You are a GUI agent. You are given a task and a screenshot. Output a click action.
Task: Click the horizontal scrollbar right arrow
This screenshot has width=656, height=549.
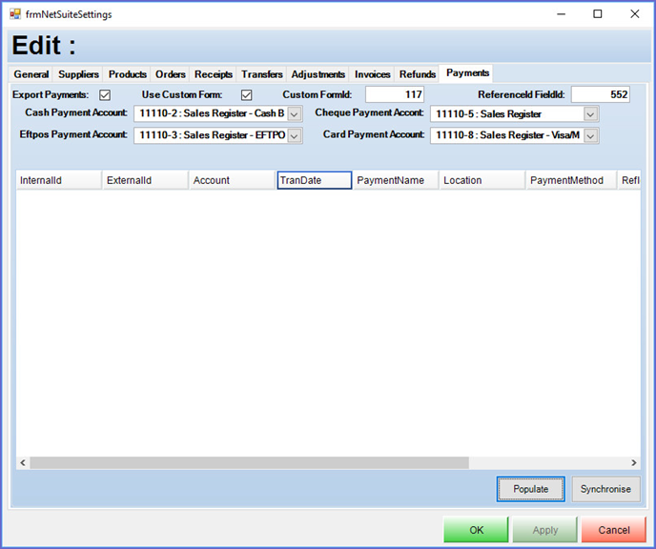pyautogui.click(x=633, y=462)
